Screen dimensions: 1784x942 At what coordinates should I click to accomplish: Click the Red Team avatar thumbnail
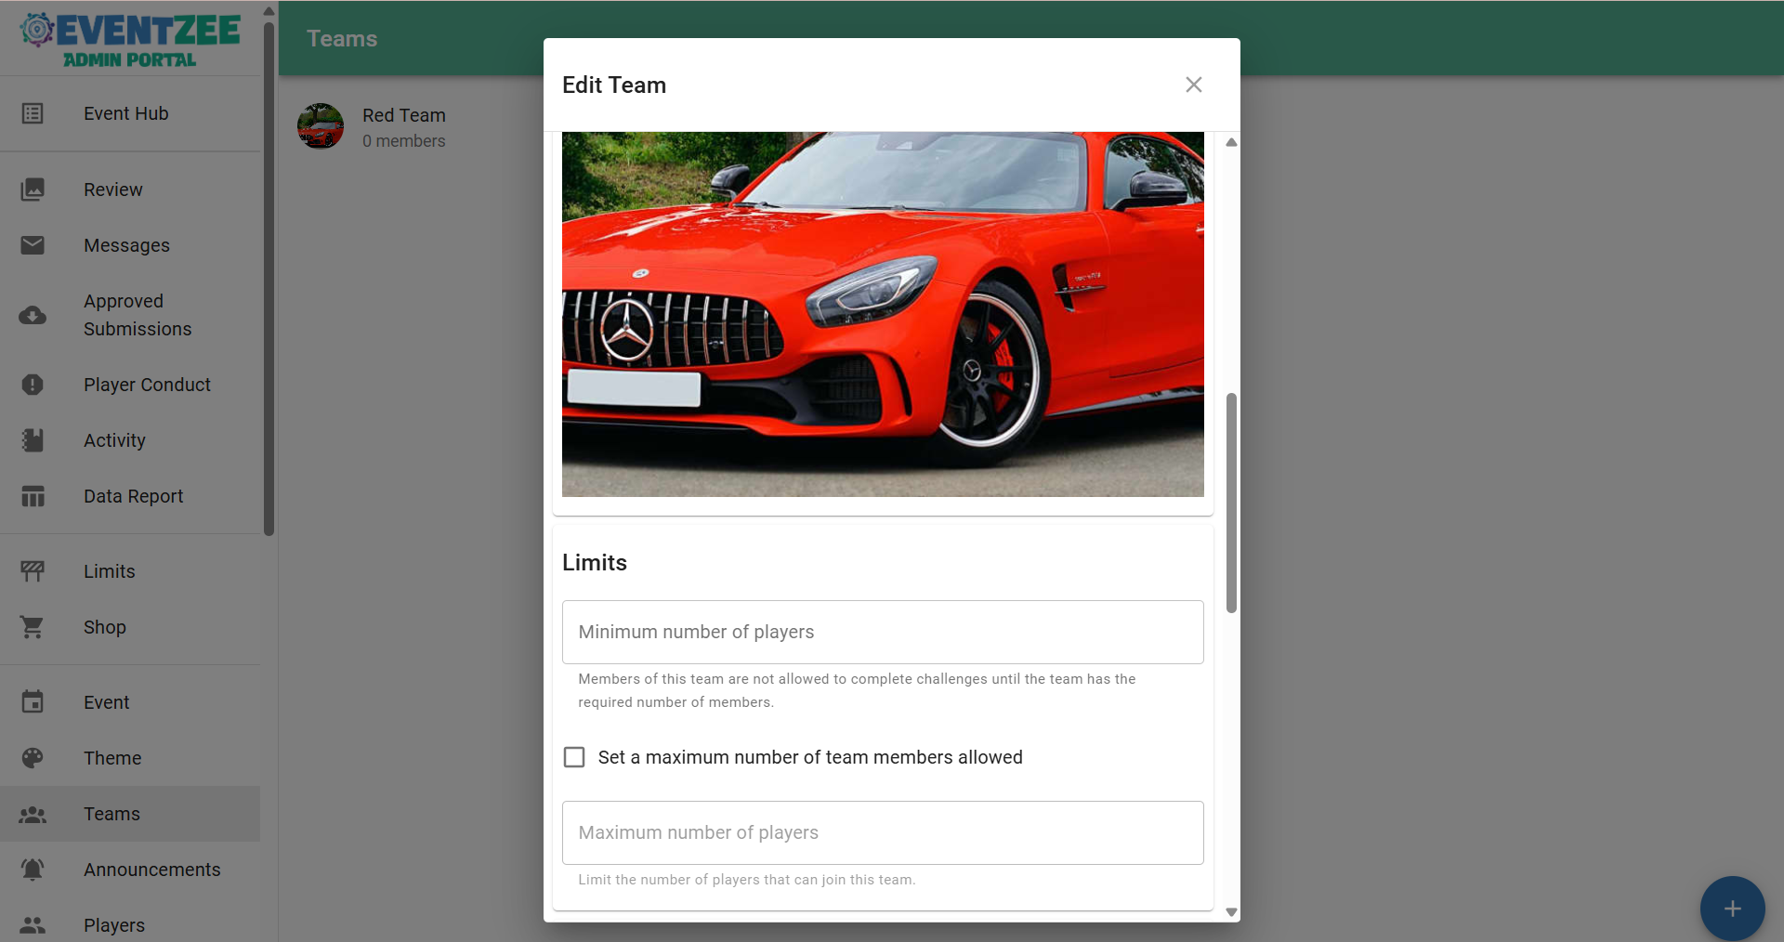321,125
